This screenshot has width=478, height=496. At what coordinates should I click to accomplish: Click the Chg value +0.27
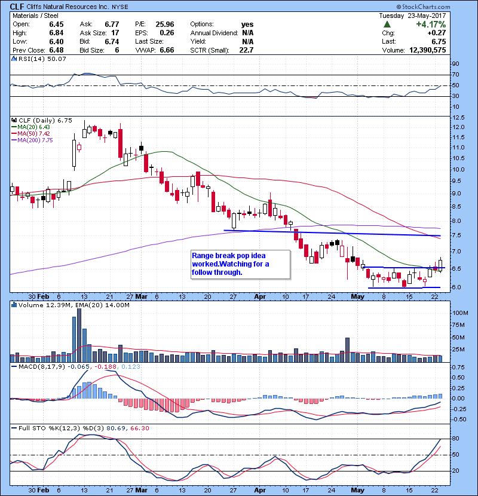(437, 33)
